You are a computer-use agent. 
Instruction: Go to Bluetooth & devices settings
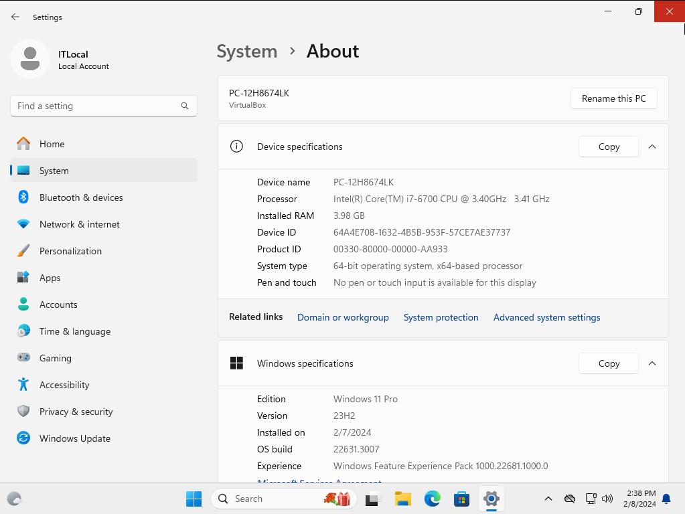pyautogui.click(x=104, y=197)
